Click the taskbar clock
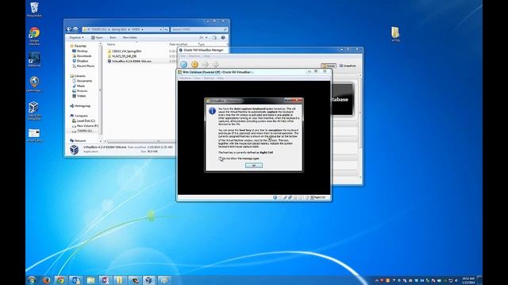 tap(468, 280)
